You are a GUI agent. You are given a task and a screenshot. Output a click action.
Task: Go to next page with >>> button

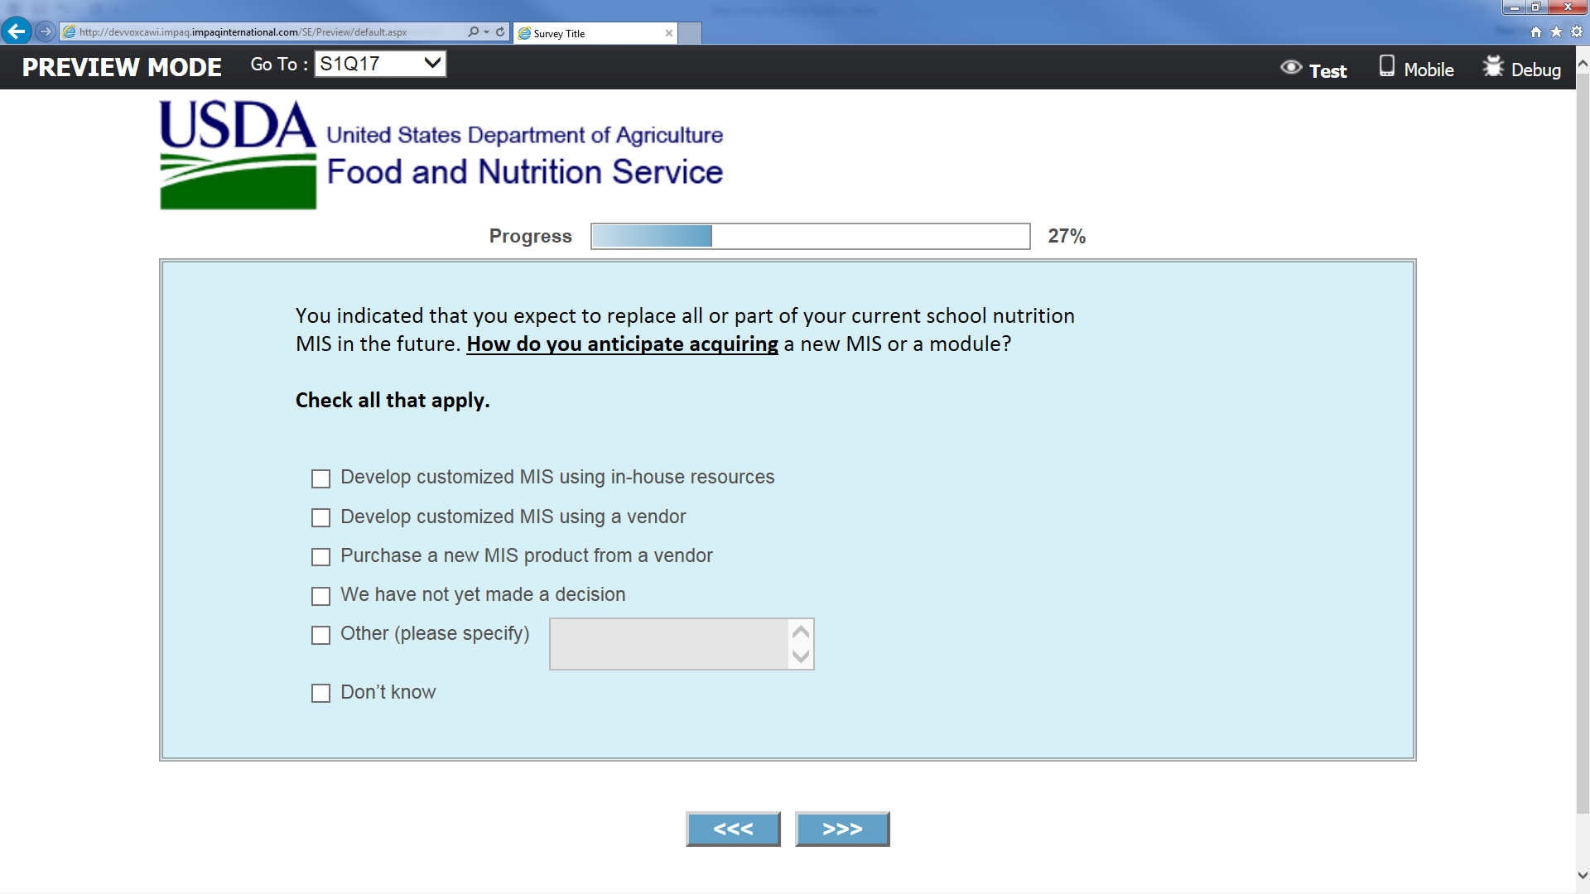click(x=842, y=829)
